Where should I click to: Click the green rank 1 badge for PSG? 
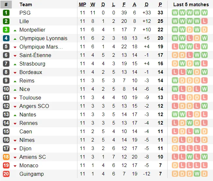point(6,13)
